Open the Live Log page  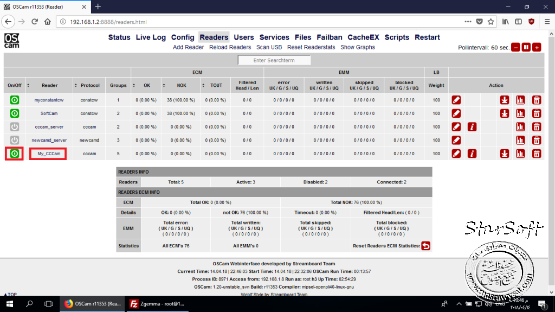[x=151, y=37]
